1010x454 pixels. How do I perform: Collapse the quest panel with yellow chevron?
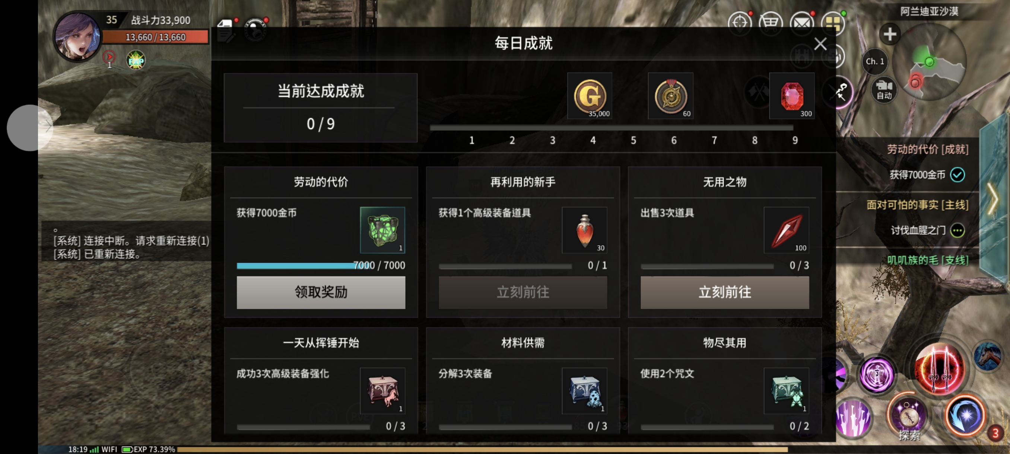(x=992, y=198)
